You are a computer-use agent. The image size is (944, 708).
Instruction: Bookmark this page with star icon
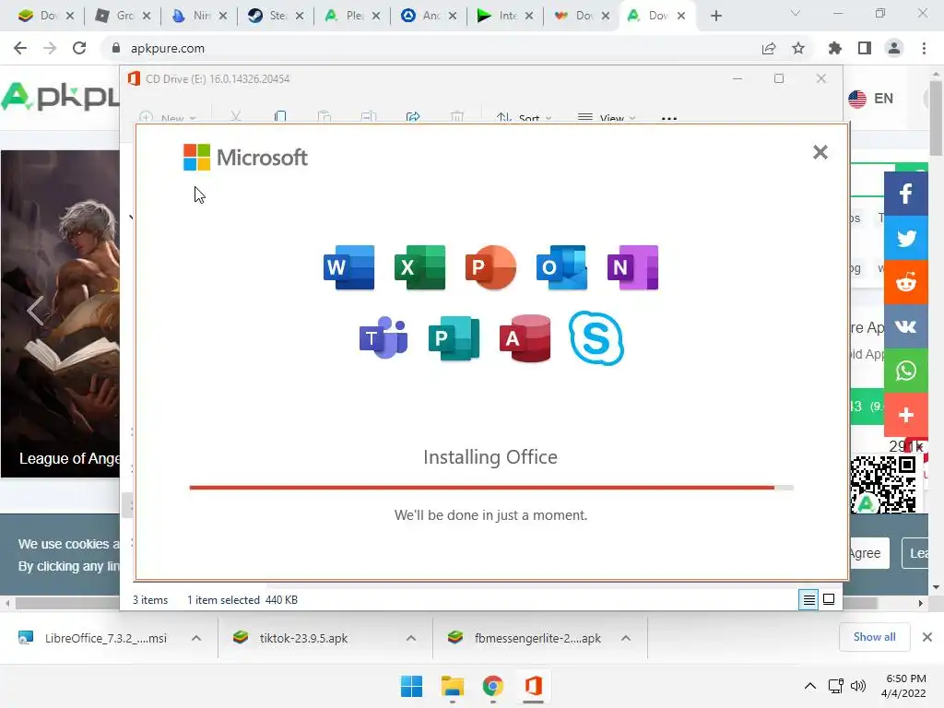tap(798, 48)
